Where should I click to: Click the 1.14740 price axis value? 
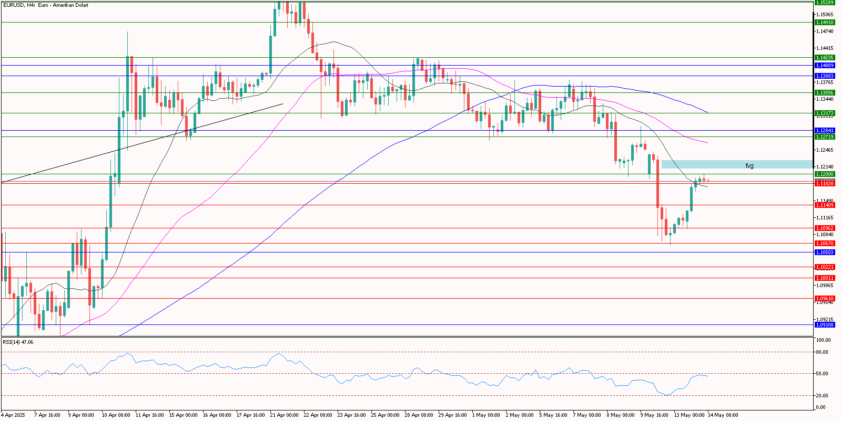[x=825, y=31]
